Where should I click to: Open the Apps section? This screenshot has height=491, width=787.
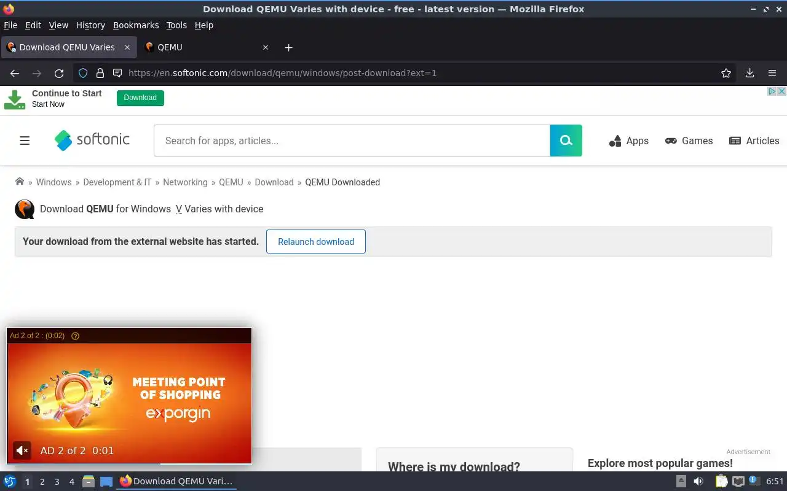click(629, 141)
